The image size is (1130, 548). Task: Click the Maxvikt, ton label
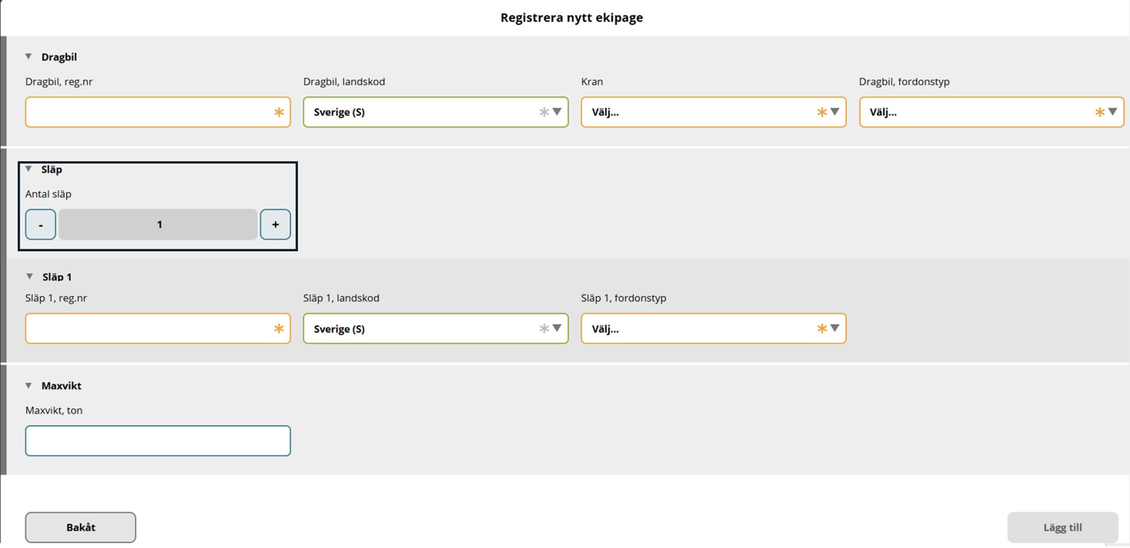pos(54,410)
